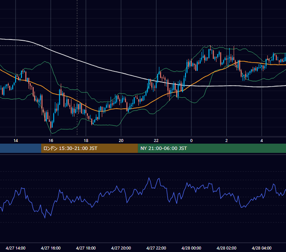Select the NY 21:00-06:00 JST session bar
286x252 pixels.
pyautogui.click(x=212, y=148)
